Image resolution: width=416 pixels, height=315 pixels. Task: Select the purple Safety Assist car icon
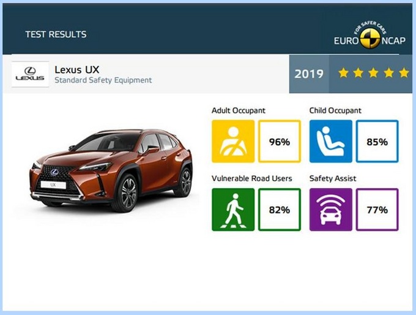coord(330,210)
